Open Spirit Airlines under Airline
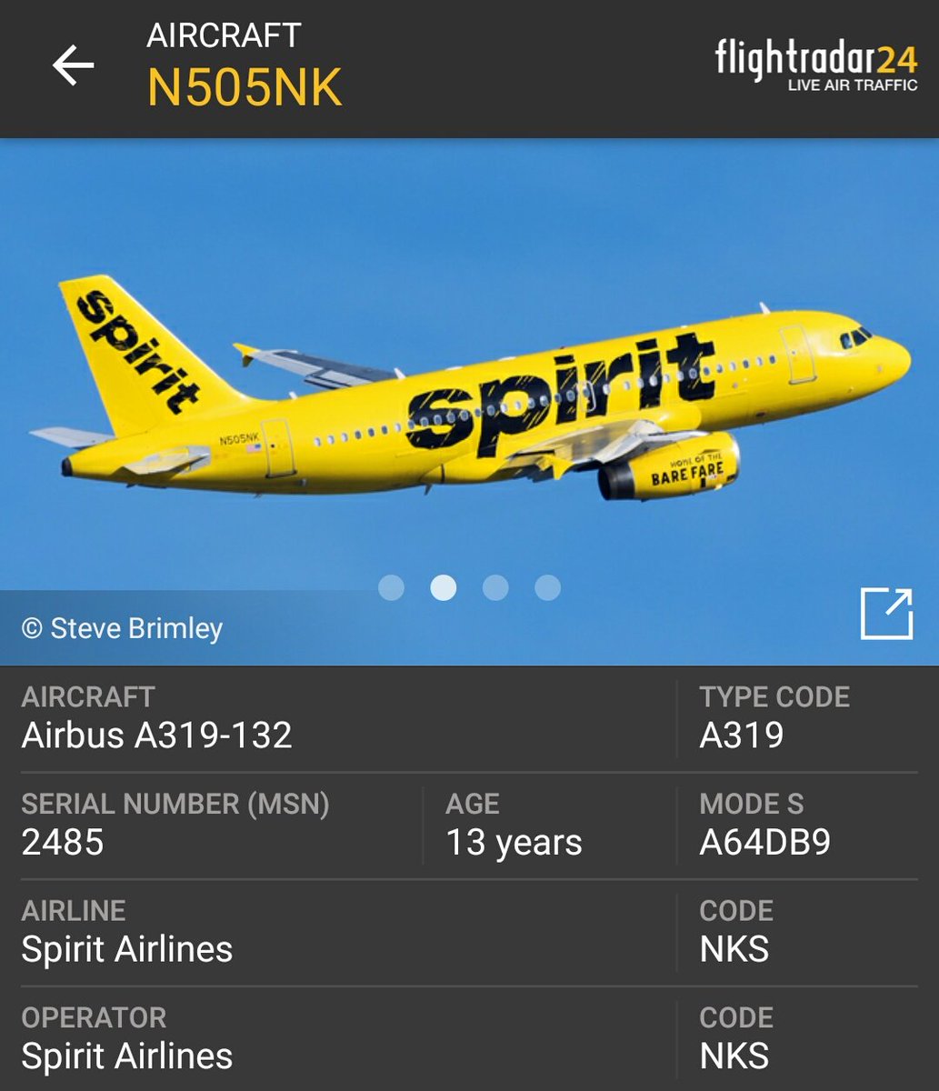Image resolution: width=939 pixels, height=1091 pixels. pyautogui.click(x=126, y=949)
